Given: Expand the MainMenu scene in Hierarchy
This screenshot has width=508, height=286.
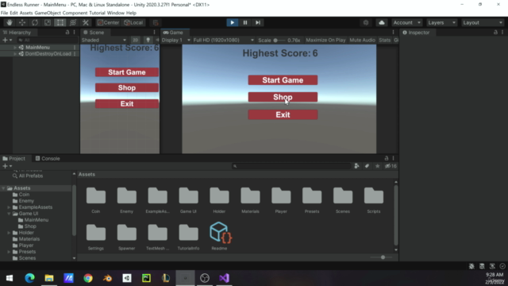Looking at the screenshot, I should pos(15,48).
